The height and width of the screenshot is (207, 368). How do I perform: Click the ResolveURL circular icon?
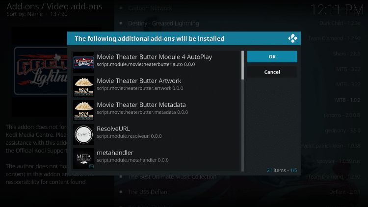(83, 134)
